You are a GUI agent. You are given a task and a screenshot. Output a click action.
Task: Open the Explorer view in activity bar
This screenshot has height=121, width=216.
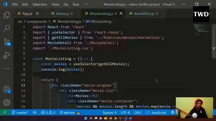pos(6,15)
